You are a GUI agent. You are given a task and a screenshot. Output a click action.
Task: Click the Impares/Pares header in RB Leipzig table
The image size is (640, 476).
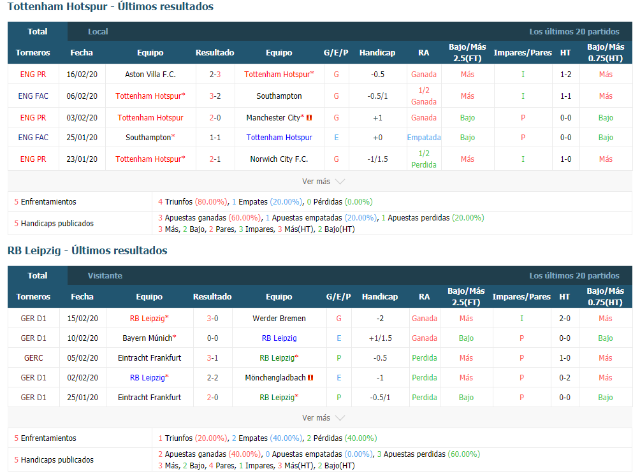521,296
